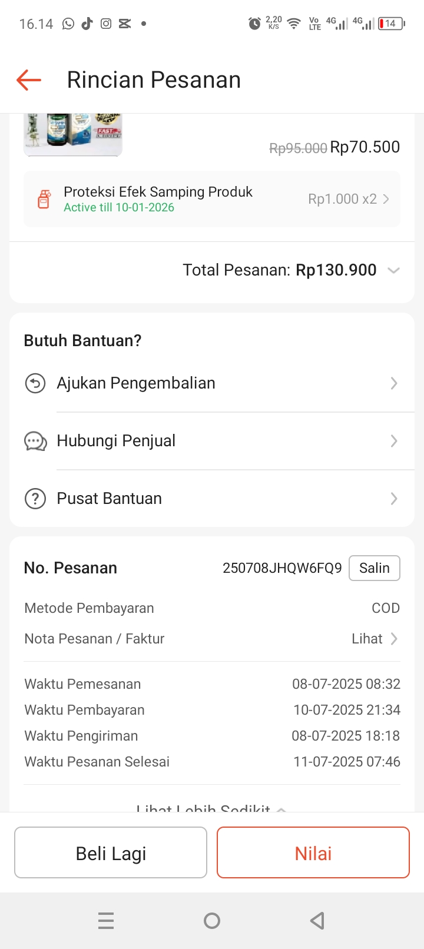Open the Ajukan Pengembalian option

pos(136,383)
